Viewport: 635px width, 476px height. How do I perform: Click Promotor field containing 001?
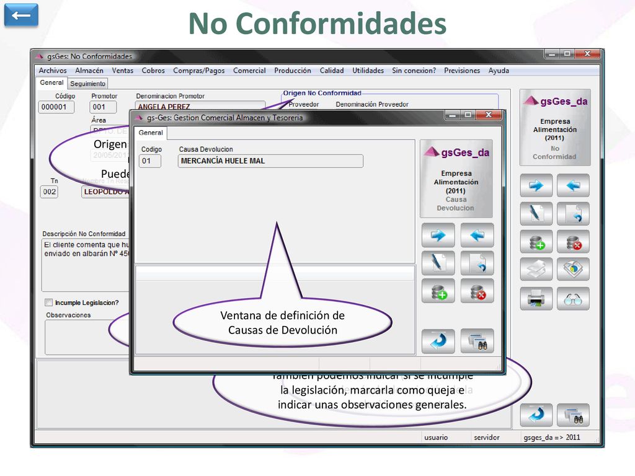103,107
